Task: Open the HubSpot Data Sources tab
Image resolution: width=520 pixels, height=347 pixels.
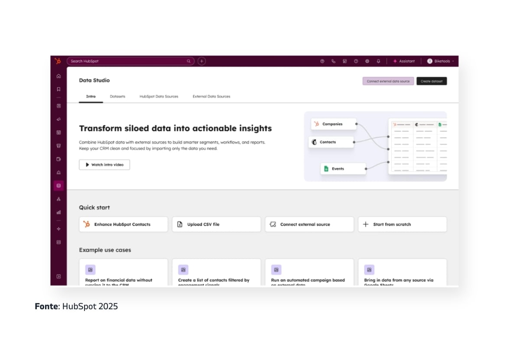Action: (x=159, y=96)
